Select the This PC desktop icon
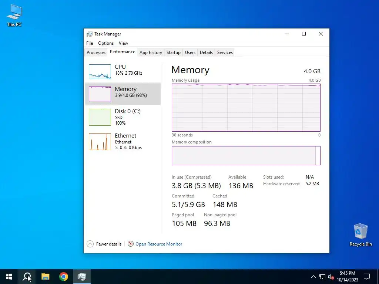This screenshot has height=284, width=379. coord(14,15)
